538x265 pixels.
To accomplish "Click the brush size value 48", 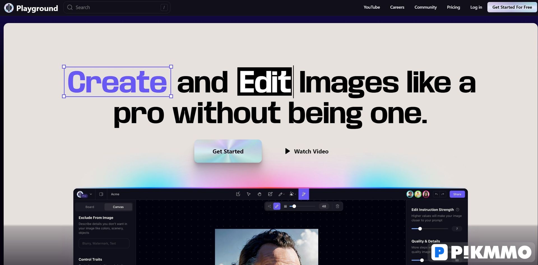I will [324, 206].
